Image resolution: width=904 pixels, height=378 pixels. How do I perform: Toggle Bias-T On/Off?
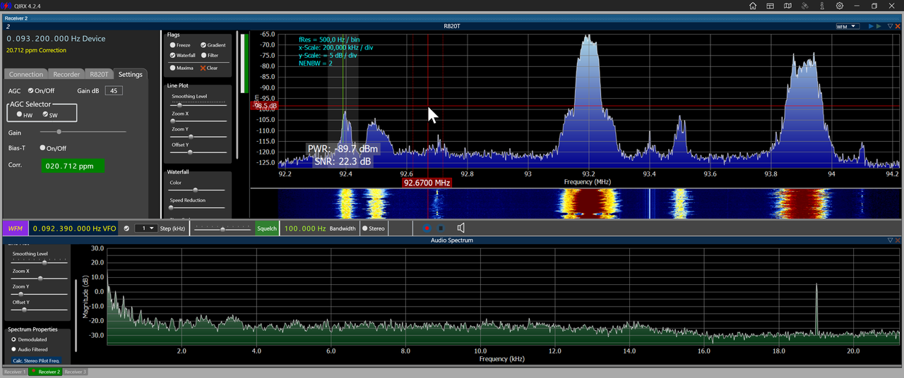[43, 148]
